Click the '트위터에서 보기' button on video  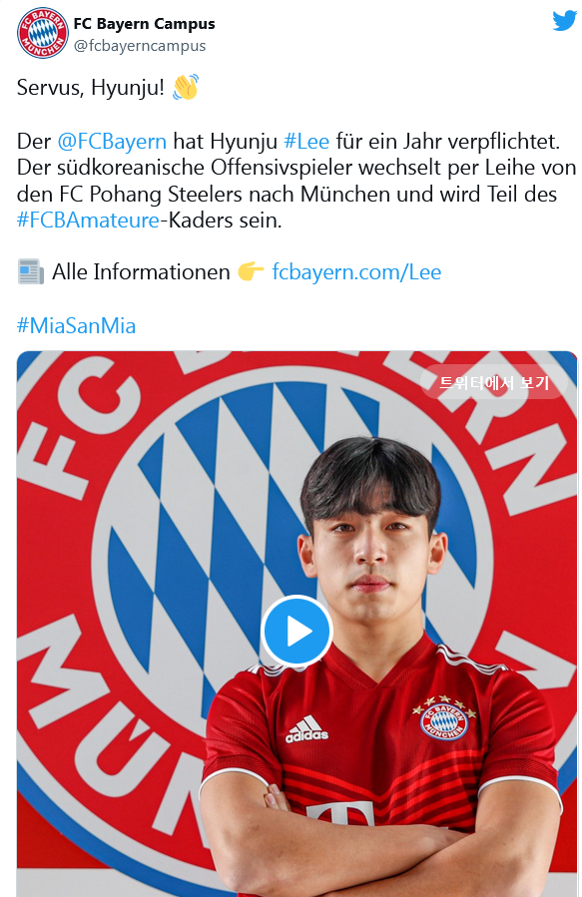coord(494,381)
